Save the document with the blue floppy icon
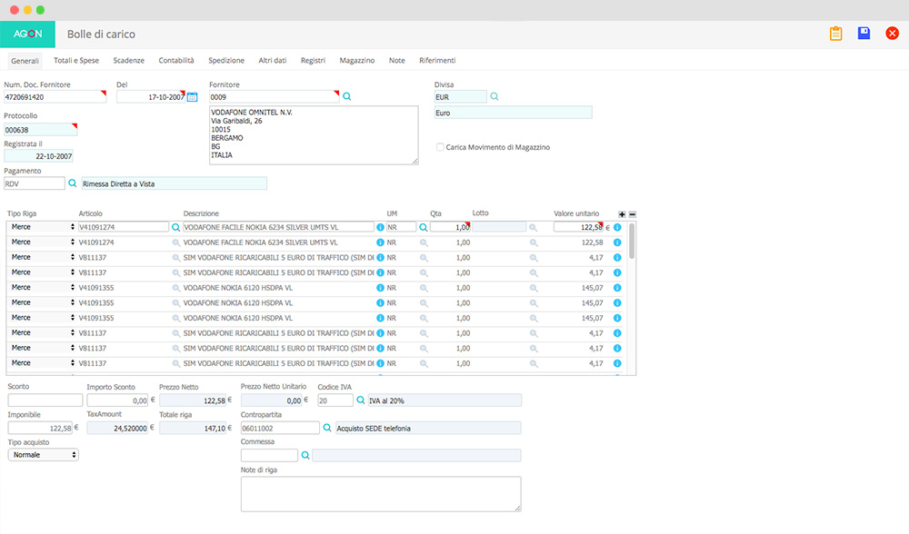The height and width of the screenshot is (534, 909). click(x=864, y=33)
